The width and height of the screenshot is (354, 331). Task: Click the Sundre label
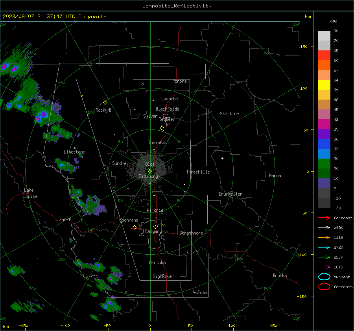coord(119,163)
